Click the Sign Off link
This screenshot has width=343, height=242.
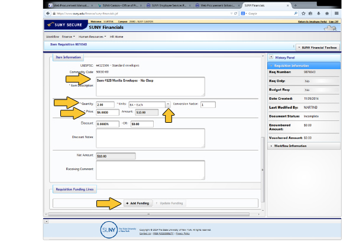pos(334,22)
